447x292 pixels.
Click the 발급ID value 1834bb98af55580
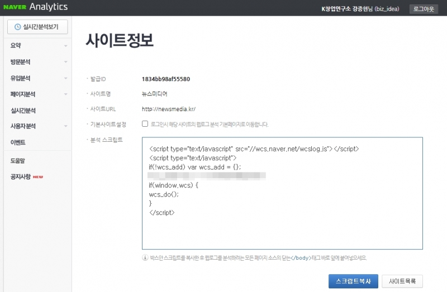[166, 79]
